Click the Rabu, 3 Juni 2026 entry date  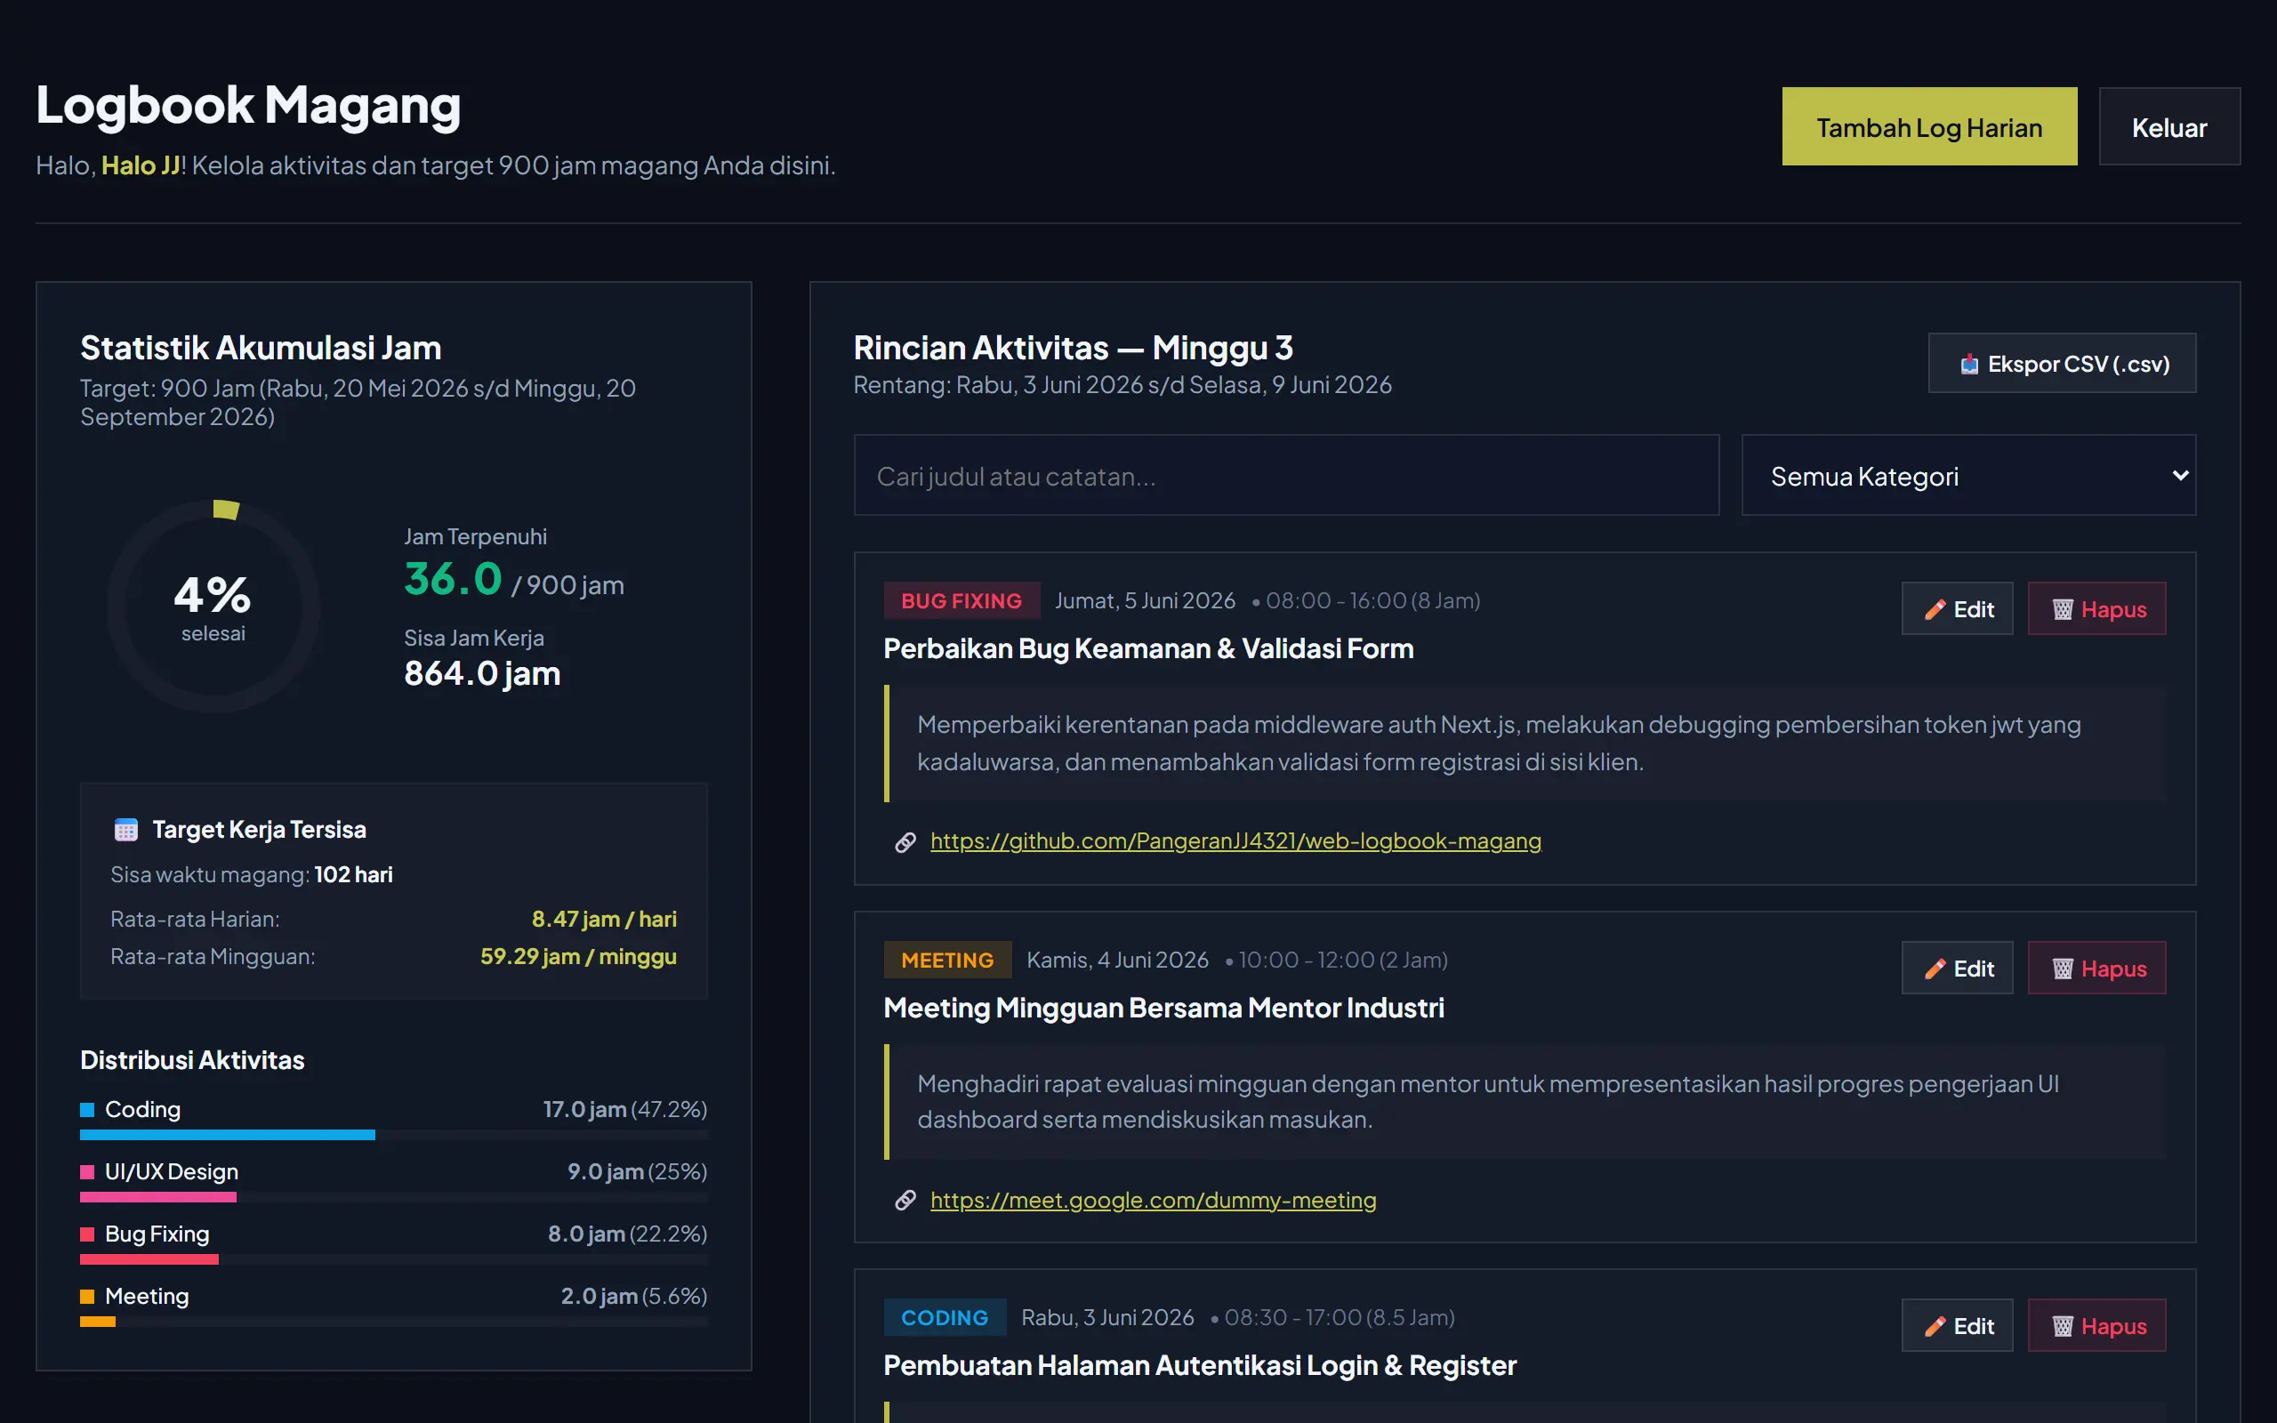tap(1107, 1317)
